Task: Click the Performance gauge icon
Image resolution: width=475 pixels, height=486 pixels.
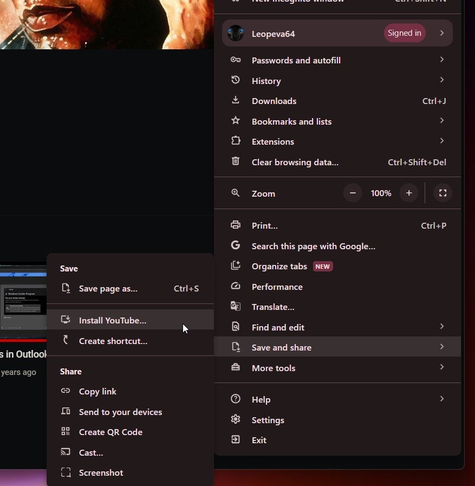Action: (x=236, y=286)
